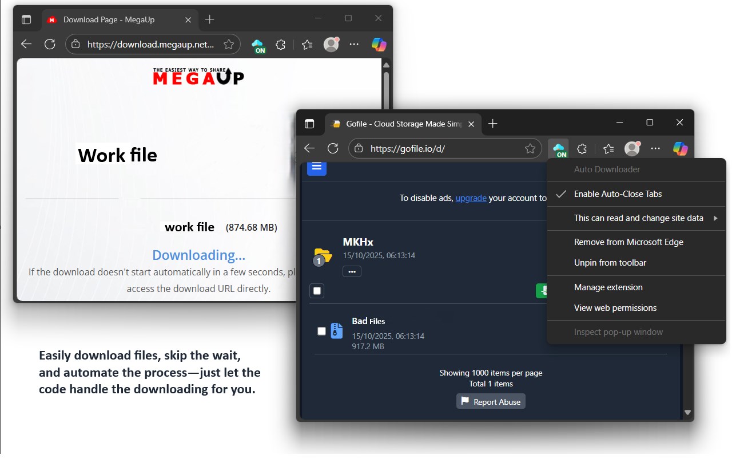Go back in the Gofile window
This screenshot has height=458, width=732.
309,148
